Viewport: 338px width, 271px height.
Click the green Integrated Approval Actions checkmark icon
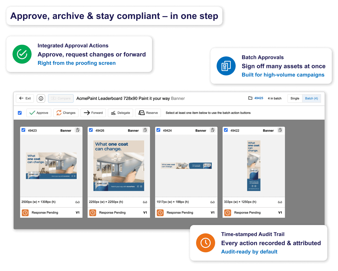coord(22,54)
